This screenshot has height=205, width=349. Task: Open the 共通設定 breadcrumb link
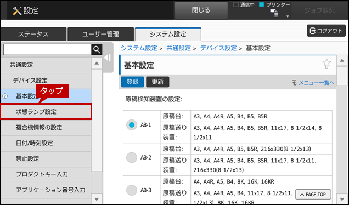point(179,48)
